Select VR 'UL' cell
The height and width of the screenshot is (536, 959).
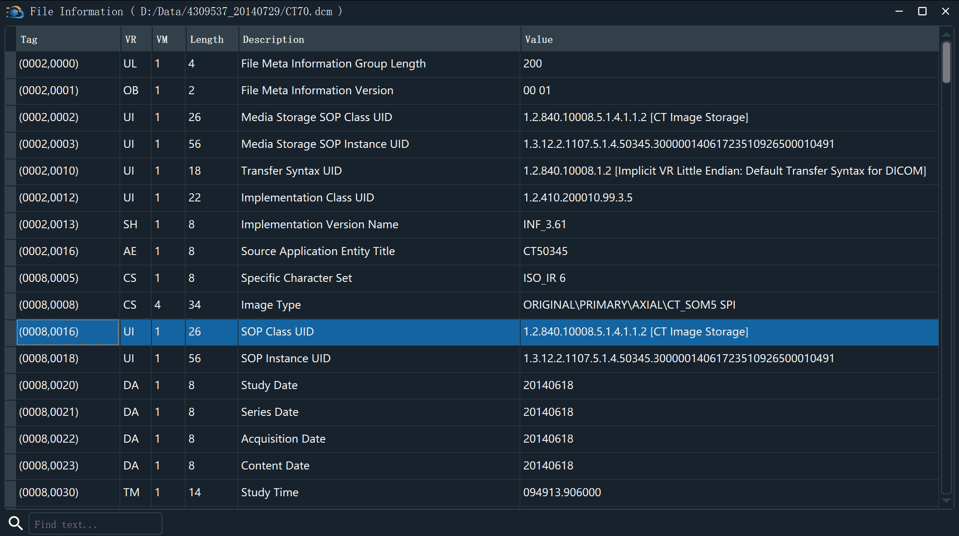(x=136, y=64)
